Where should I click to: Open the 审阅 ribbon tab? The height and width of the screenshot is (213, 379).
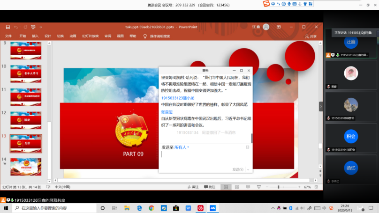click(108, 36)
